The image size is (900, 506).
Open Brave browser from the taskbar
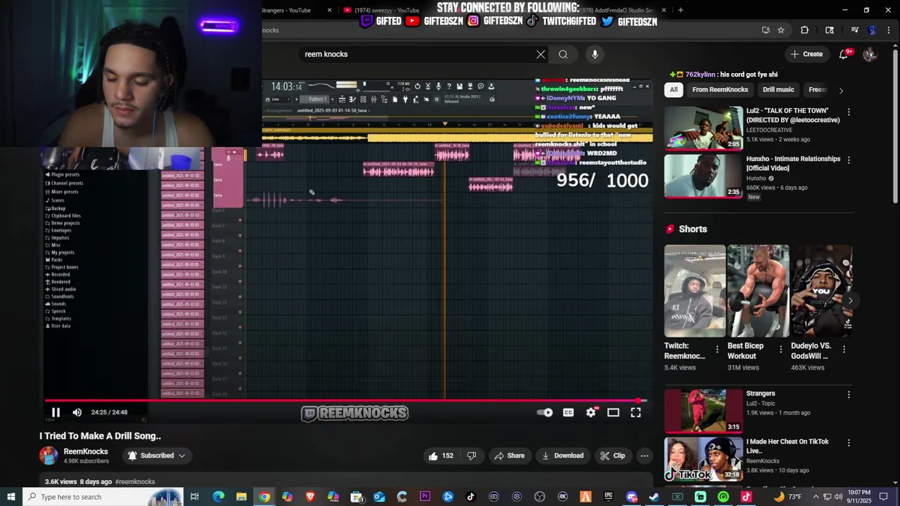pyautogui.click(x=310, y=497)
